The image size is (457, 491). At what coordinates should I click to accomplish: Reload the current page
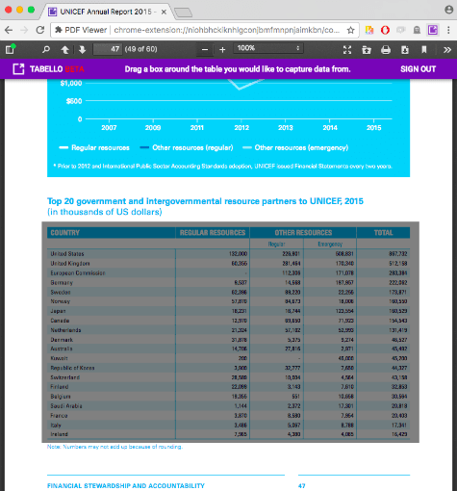pos(40,30)
